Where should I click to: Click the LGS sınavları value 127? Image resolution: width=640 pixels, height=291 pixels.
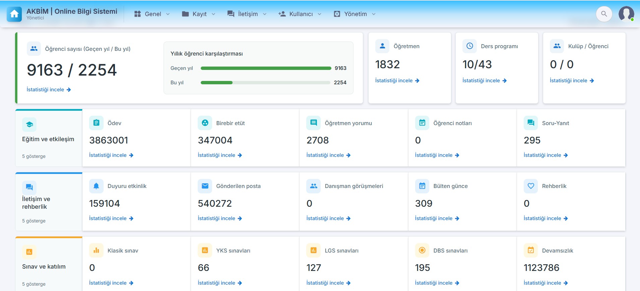314,268
